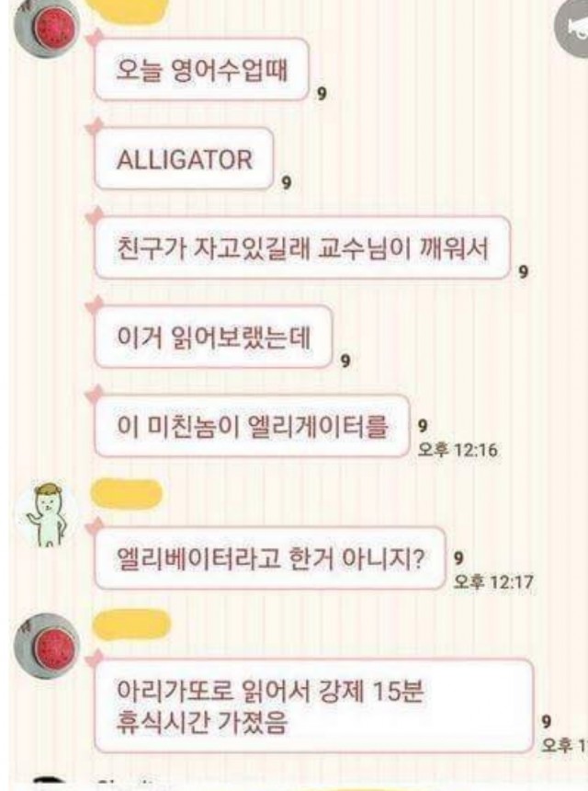Click the 오후 12:17 timestamp
The image size is (588, 791).
(492, 582)
